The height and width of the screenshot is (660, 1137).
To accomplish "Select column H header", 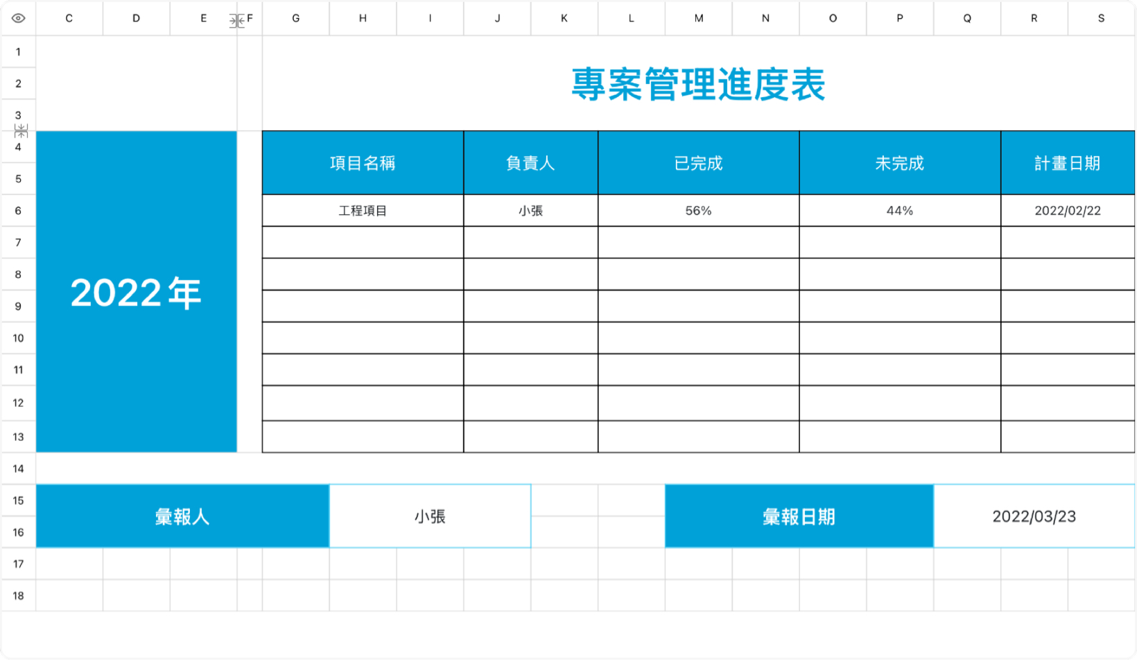I will [363, 18].
